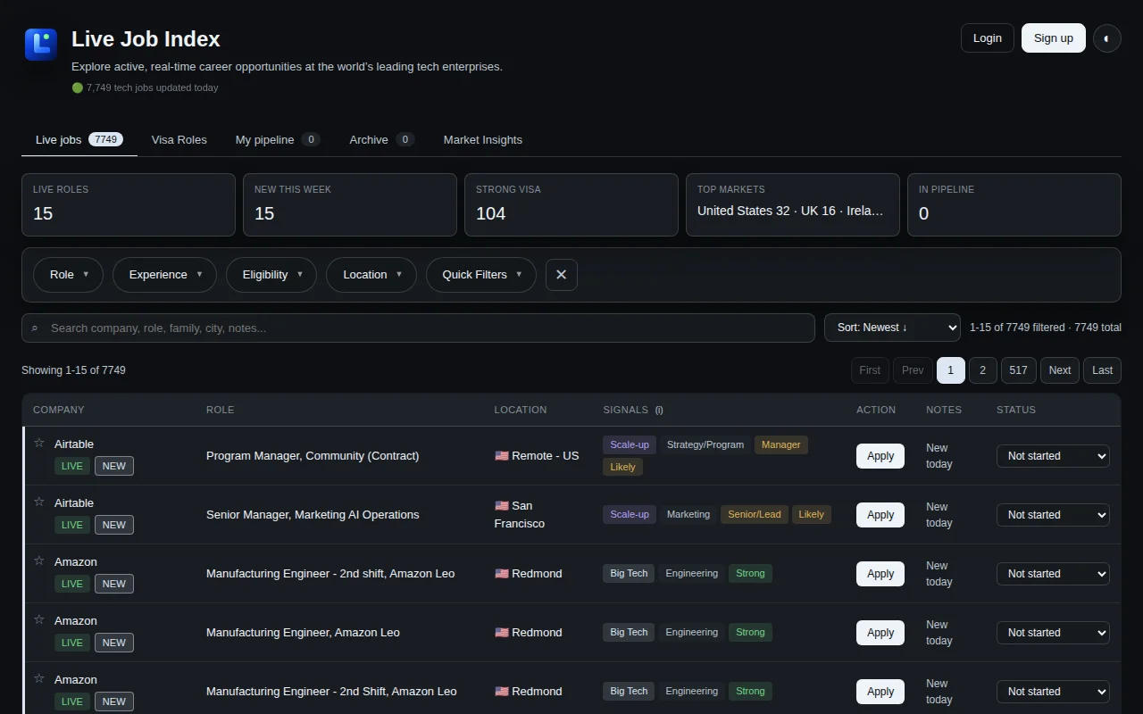Click the Sign up button
The width and height of the screenshot is (1143, 714).
click(1054, 38)
